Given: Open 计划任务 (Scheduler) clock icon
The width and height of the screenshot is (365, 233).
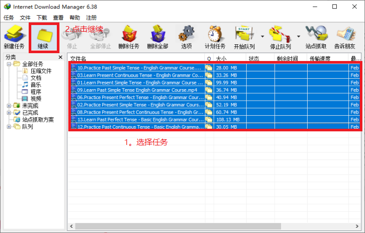Looking at the screenshot, I should pos(214,35).
